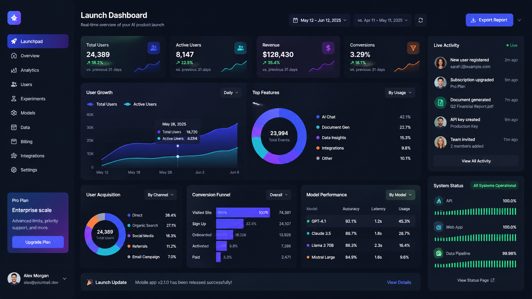Click the Integrations icon in sidebar
Viewport: 532px width, 299px height.
(14, 156)
